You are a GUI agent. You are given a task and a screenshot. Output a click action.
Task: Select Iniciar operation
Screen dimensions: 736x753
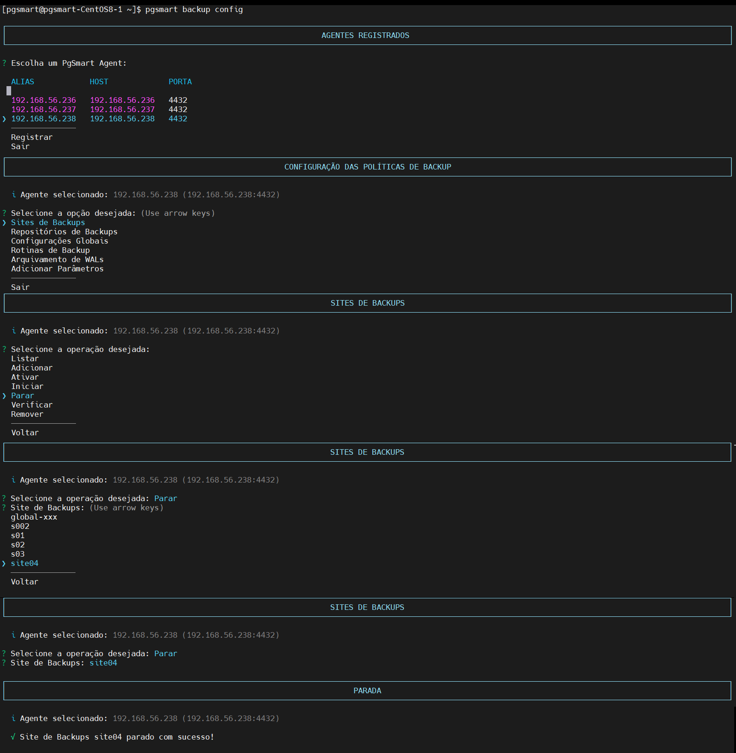27,386
